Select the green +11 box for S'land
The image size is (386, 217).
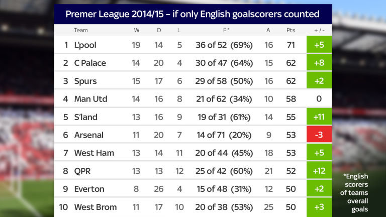click(x=319, y=117)
